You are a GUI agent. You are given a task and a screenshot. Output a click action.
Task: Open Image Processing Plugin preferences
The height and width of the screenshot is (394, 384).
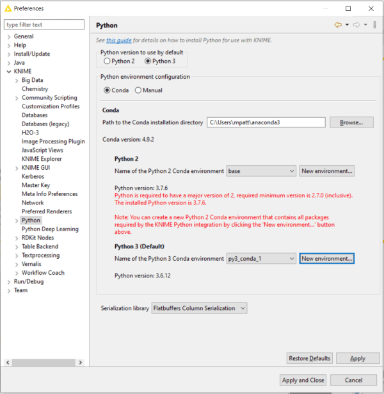coord(53,142)
